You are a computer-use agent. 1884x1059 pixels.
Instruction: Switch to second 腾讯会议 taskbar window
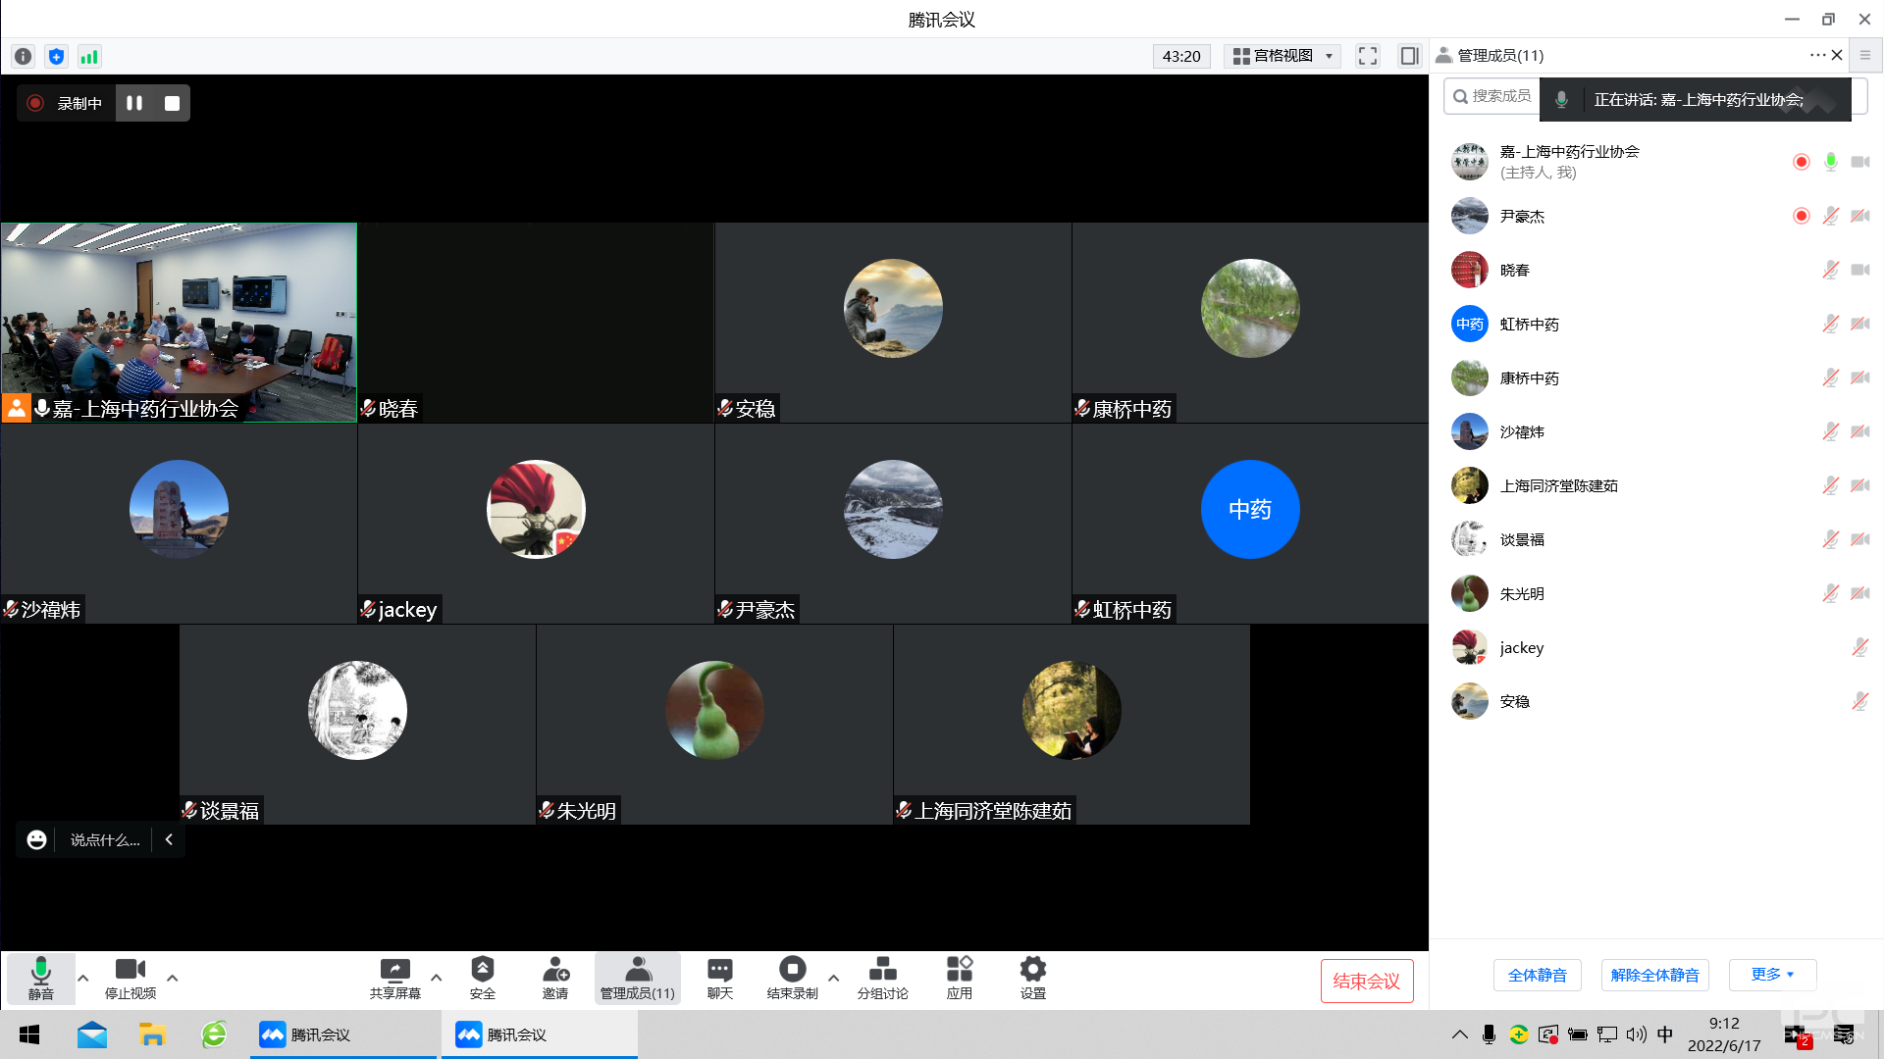pos(538,1034)
